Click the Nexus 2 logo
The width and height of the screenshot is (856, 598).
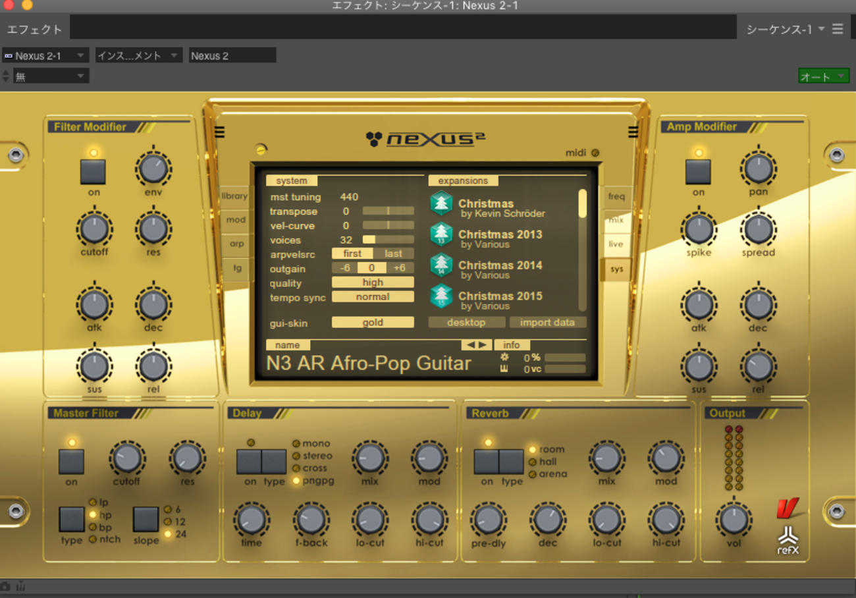click(x=426, y=139)
